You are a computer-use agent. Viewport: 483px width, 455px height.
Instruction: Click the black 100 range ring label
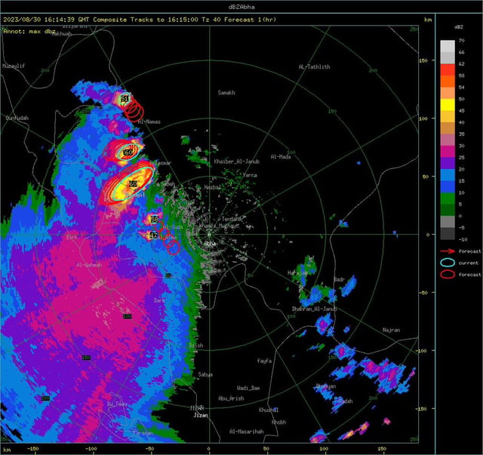[x=128, y=316]
